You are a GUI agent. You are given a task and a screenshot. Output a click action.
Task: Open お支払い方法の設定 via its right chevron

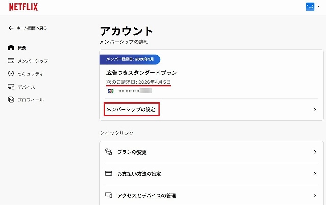(315, 174)
